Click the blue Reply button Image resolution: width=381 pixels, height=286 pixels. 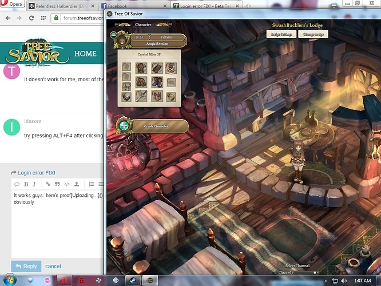[x=26, y=266]
